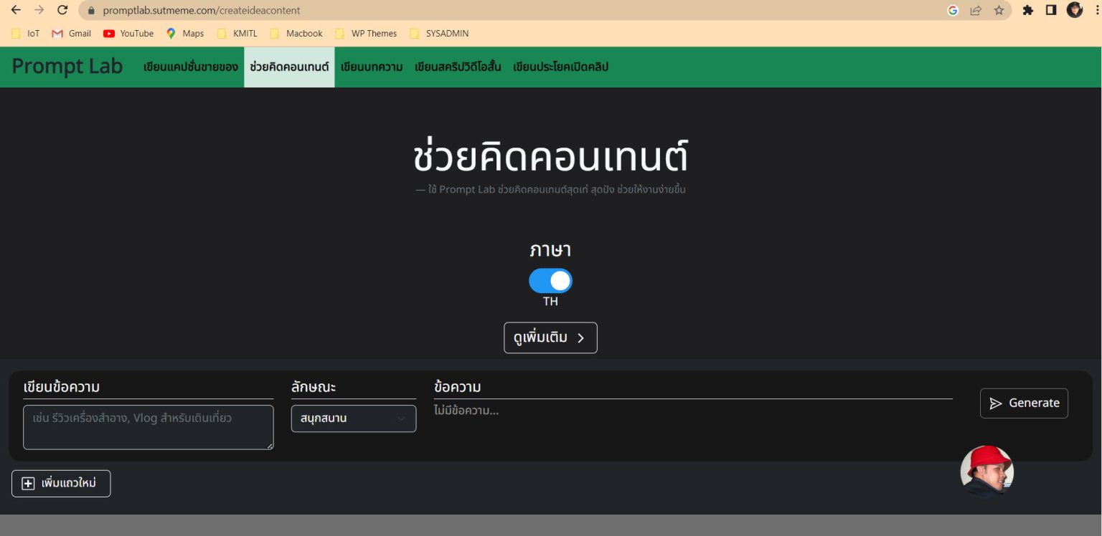The image size is (1102, 536).
Task: Click the send arrow inside the Generate button
Action: [997, 403]
